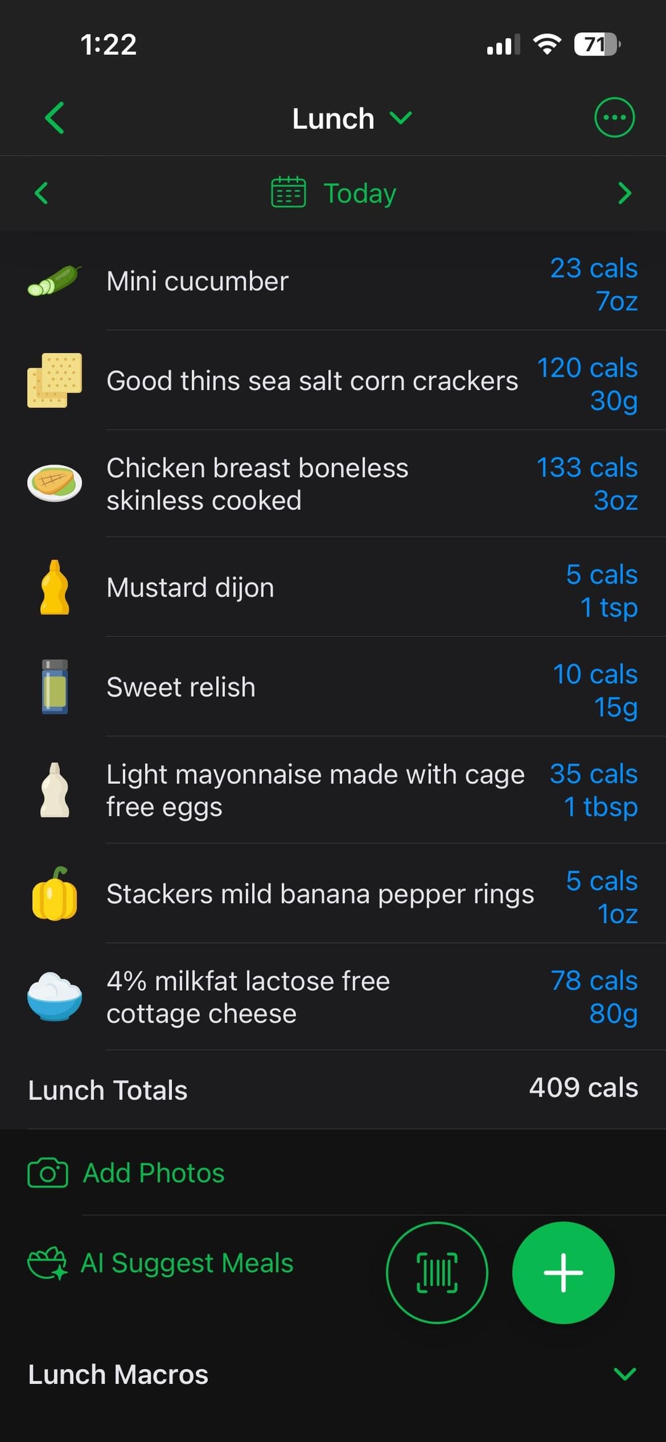666x1442 pixels.
Task: Tap the green back arrow beside Lunch
Action: point(54,118)
